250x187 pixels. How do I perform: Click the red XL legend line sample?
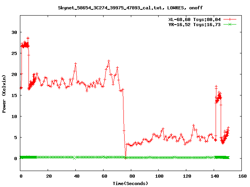pyautogui.click(x=230, y=19)
